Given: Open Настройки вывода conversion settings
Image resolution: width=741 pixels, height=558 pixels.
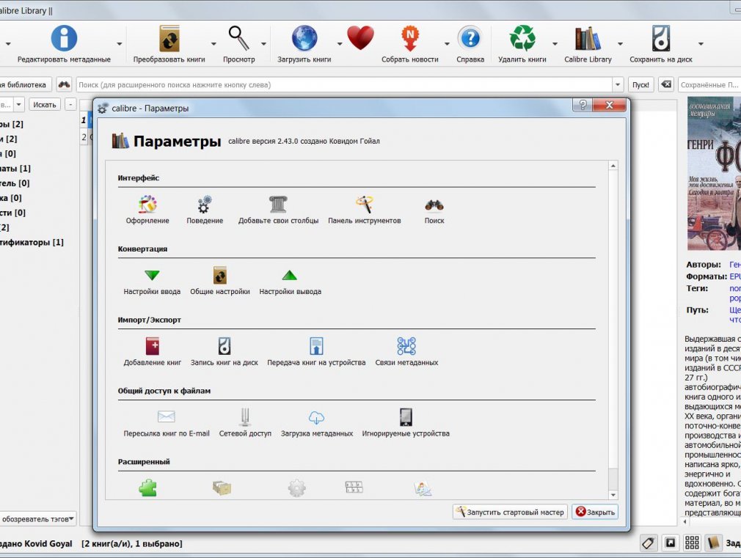Looking at the screenshot, I should click(x=290, y=281).
